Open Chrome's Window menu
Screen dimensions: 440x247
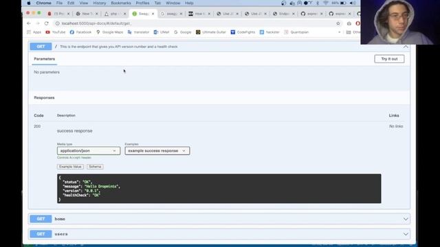coord(173,3)
